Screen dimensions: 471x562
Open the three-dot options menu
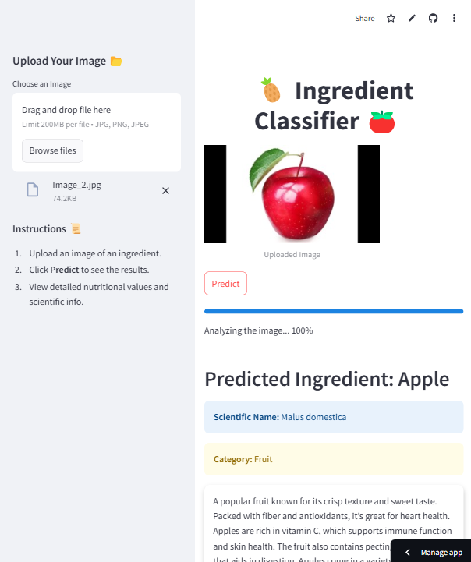pyautogui.click(x=455, y=18)
